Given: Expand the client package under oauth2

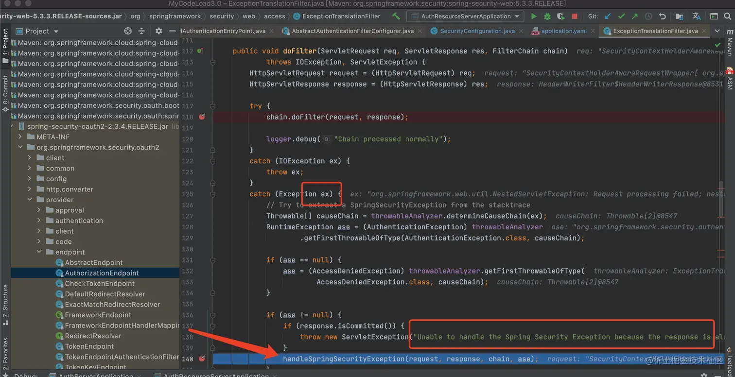Looking at the screenshot, I should 30,158.
